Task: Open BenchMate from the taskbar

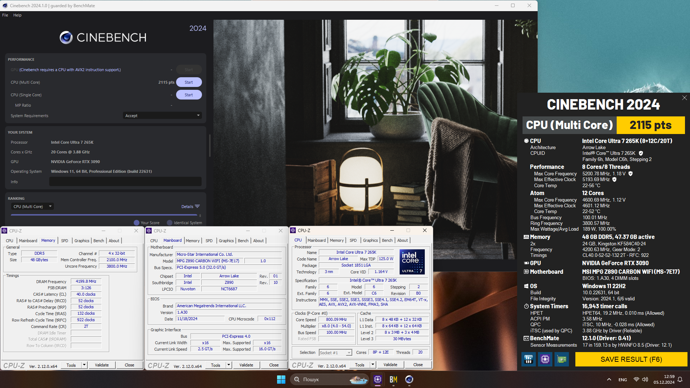Action: point(393,379)
